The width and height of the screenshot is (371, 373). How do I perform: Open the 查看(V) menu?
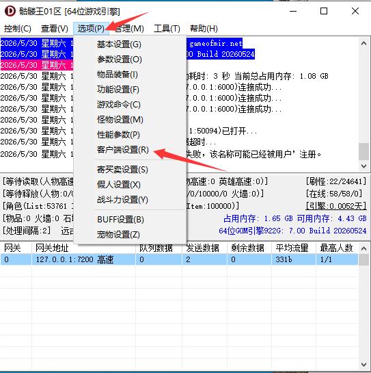(55, 29)
